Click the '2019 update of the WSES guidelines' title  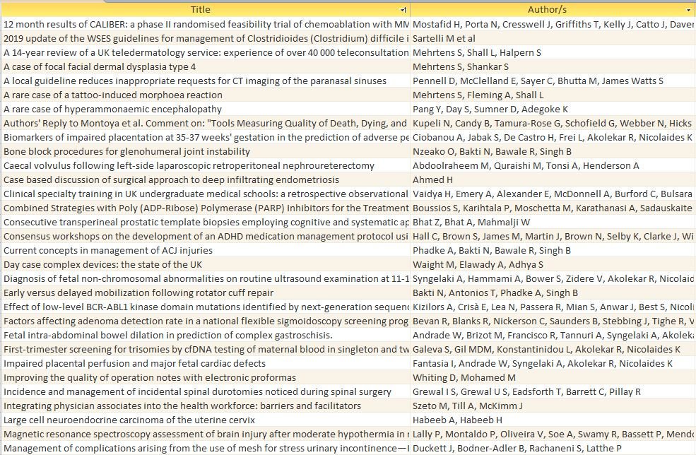(x=206, y=39)
